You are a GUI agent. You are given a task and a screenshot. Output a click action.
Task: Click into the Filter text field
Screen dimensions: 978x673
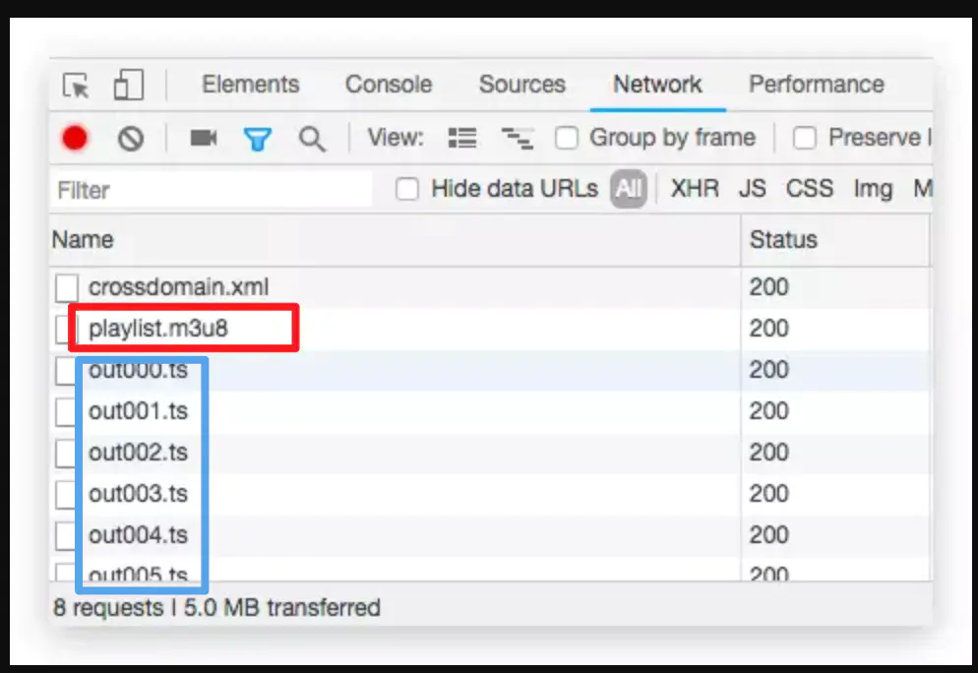pyautogui.click(x=212, y=190)
